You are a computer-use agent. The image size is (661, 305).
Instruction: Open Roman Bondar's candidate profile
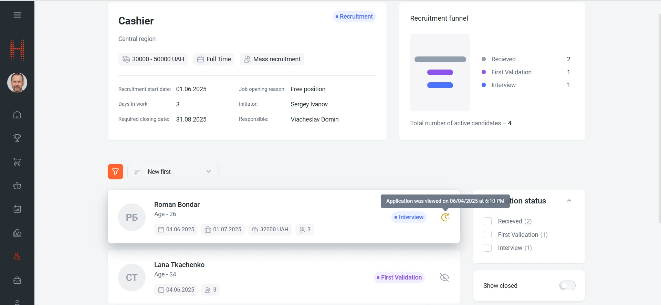click(x=177, y=204)
